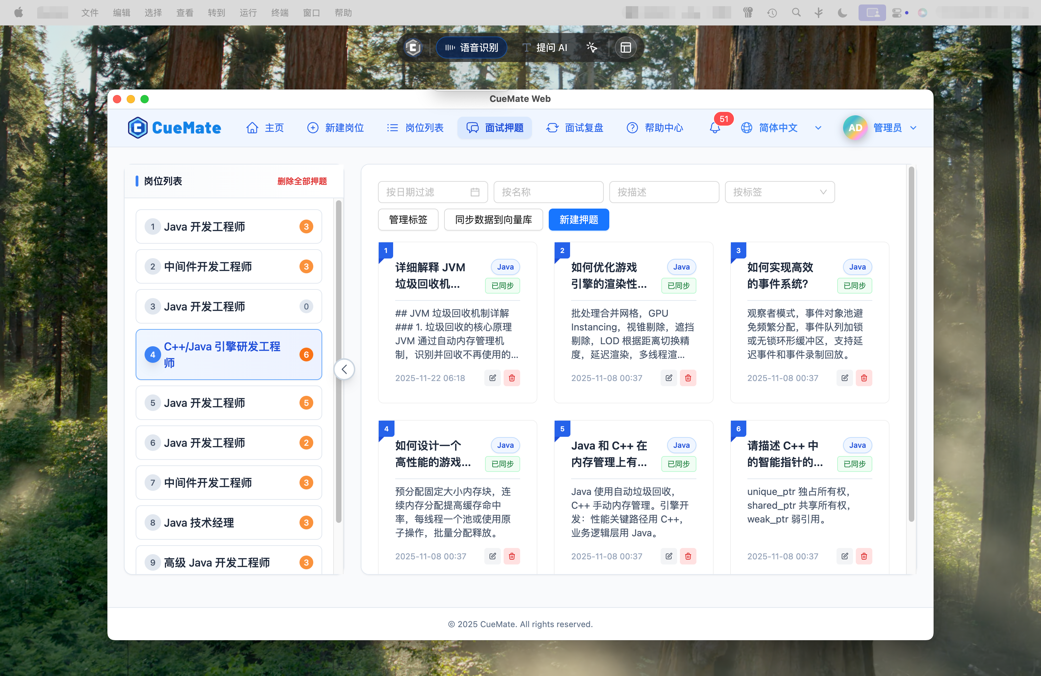The width and height of the screenshot is (1041, 676).
Task: Click the sparkle cursor icon in floating toolbar
Action: click(591, 47)
